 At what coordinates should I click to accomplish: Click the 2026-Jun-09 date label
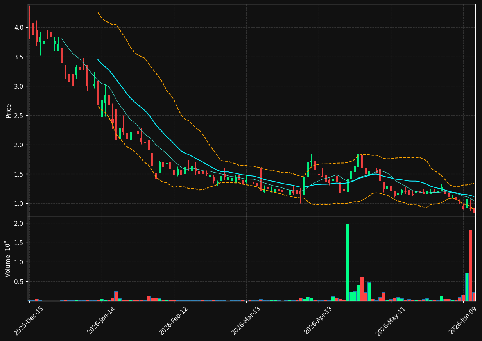click(x=462, y=320)
